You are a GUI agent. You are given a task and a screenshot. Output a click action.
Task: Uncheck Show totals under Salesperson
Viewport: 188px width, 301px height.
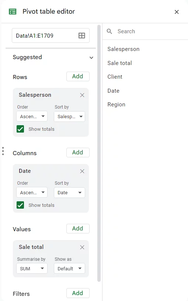click(x=20, y=129)
